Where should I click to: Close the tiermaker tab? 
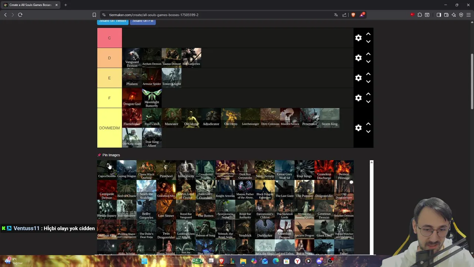click(x=56, y=5)
